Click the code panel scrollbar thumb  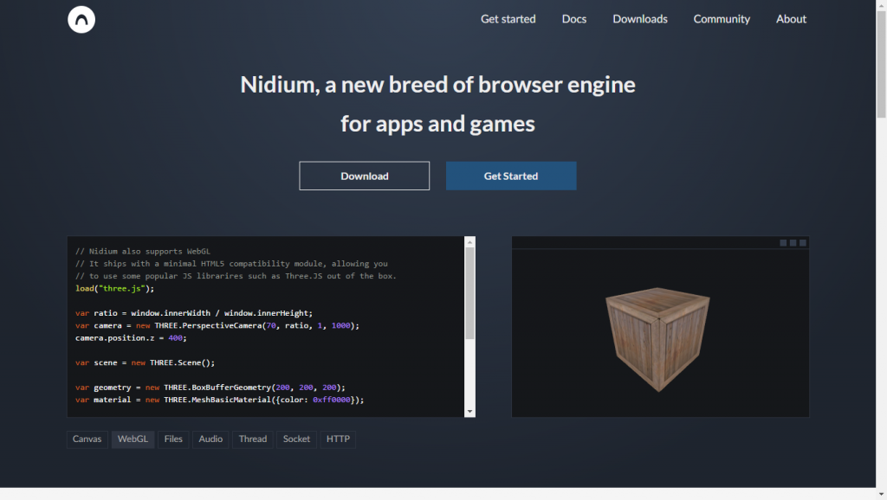[469, 293]
